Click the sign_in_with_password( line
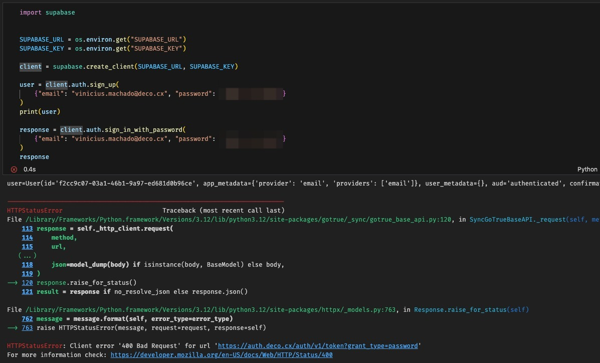This screenshot has height=363, width=600. coord(103,130)
